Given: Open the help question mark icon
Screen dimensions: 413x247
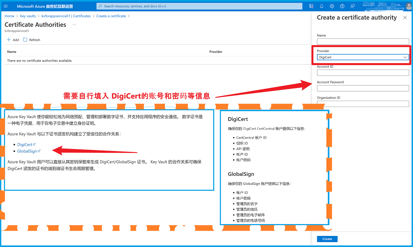Looking at the screenshot, I should click(342, 6).
